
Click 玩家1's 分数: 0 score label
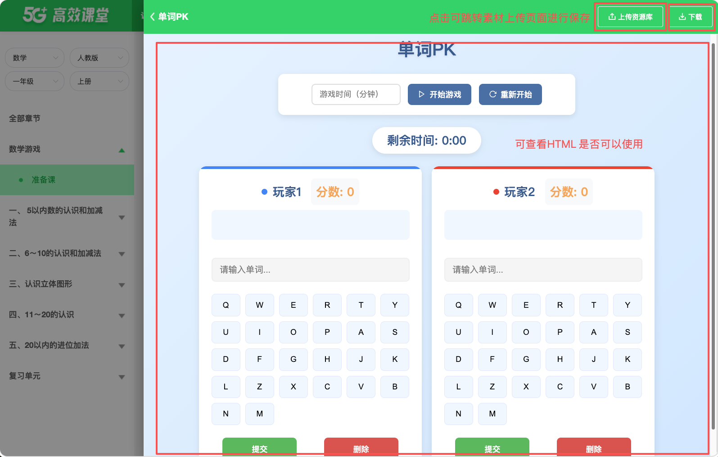[335, 192]
